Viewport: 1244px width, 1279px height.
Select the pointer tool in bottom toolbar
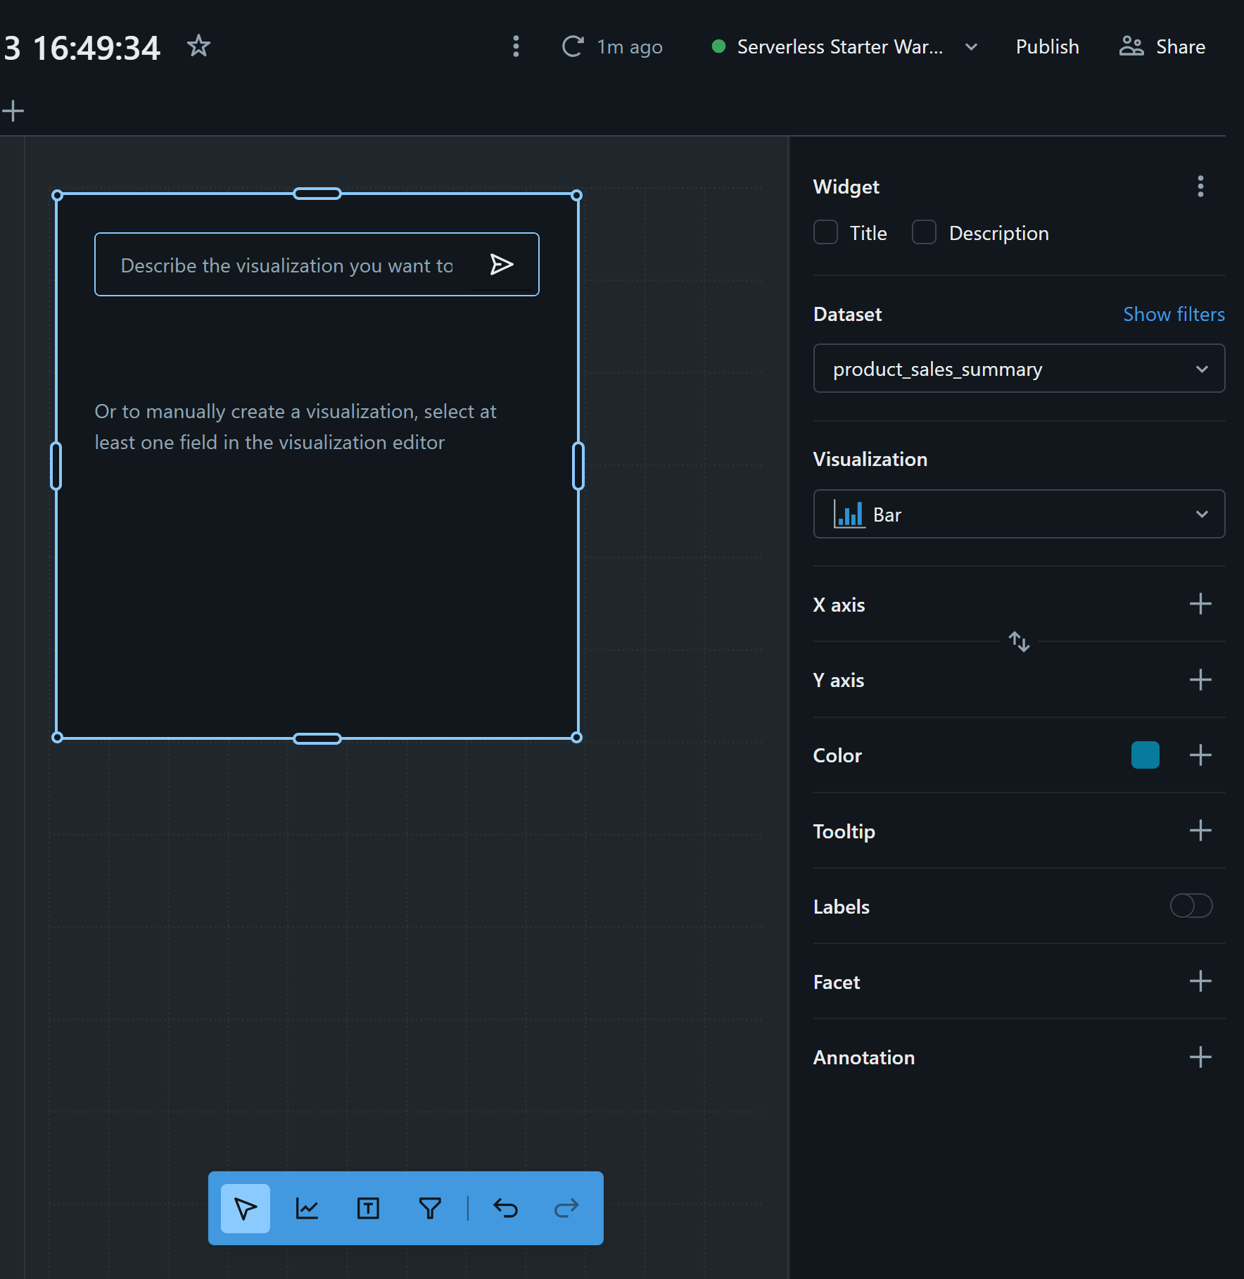tap(245, 1209)
